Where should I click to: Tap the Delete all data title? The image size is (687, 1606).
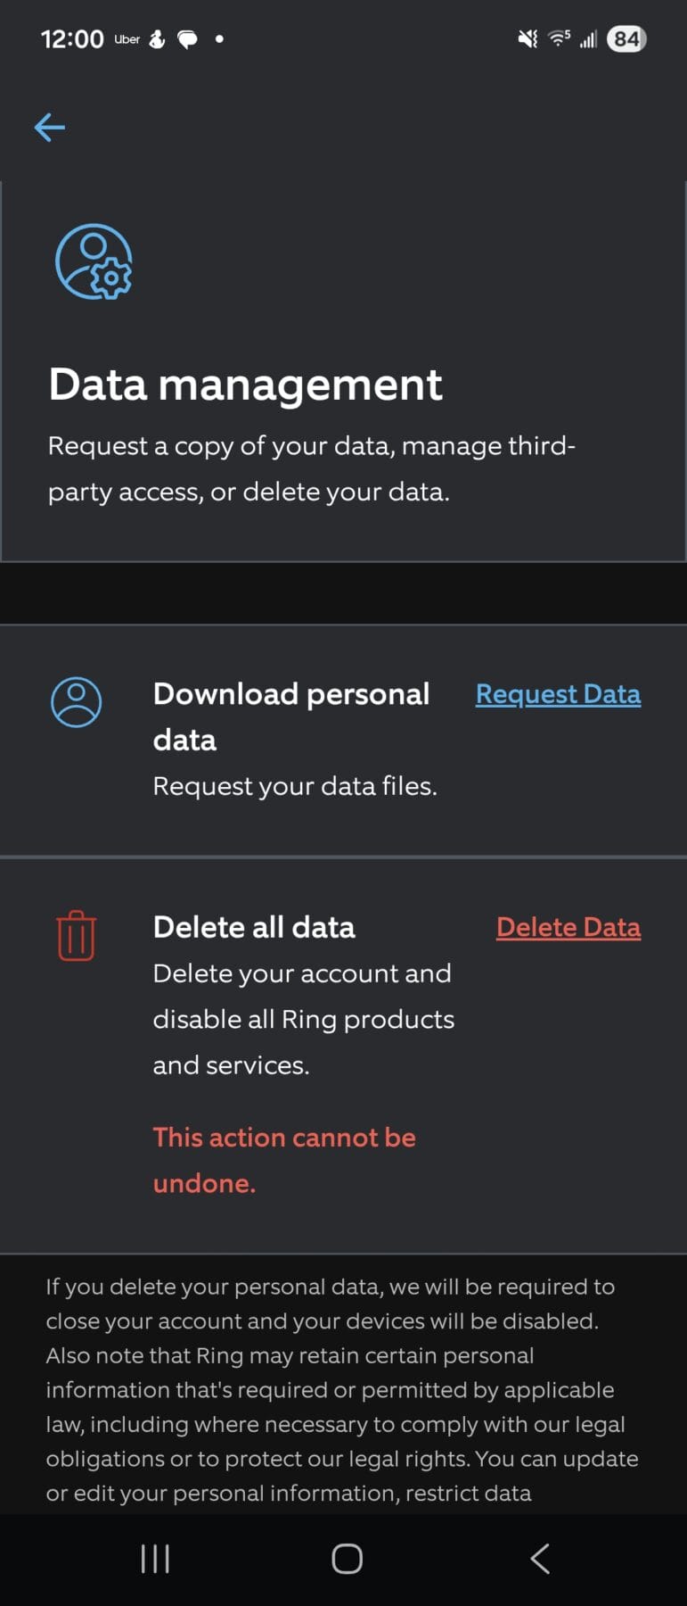pos(254,928)
